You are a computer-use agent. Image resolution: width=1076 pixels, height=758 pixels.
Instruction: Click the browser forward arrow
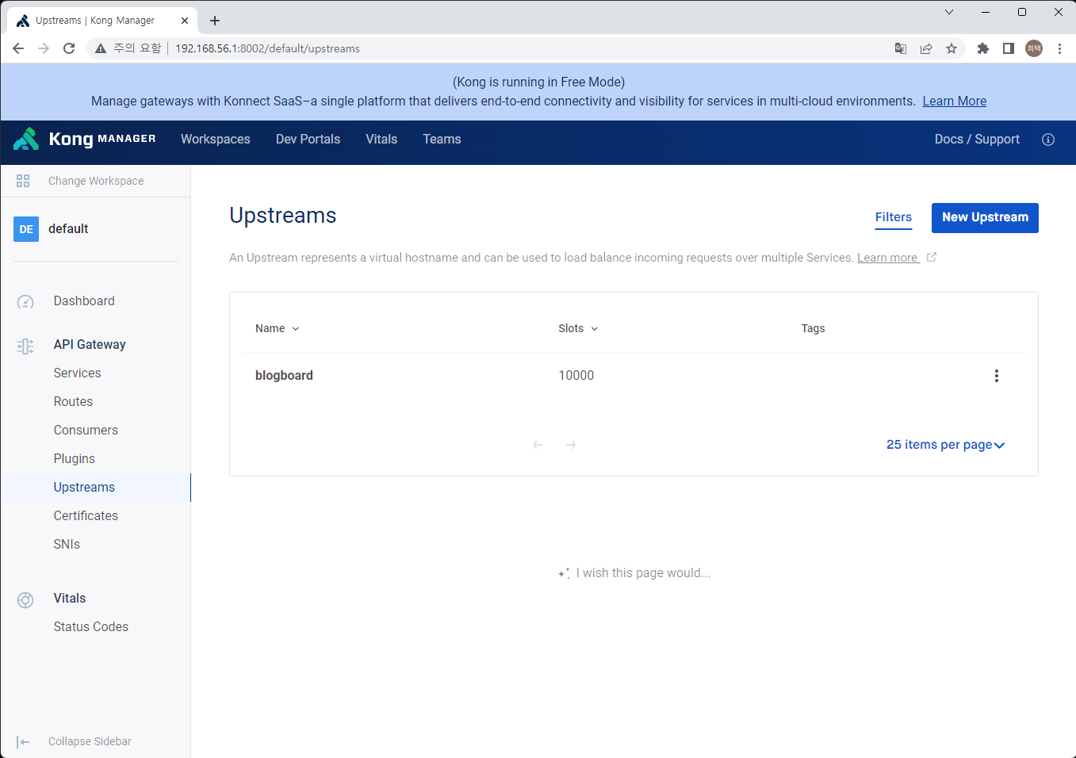tap(44, 48)
